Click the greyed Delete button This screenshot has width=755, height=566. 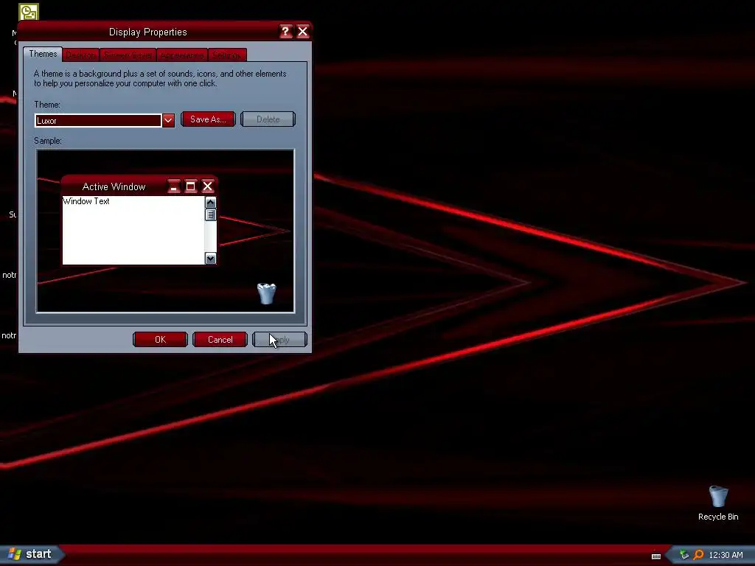coord(268,119)
